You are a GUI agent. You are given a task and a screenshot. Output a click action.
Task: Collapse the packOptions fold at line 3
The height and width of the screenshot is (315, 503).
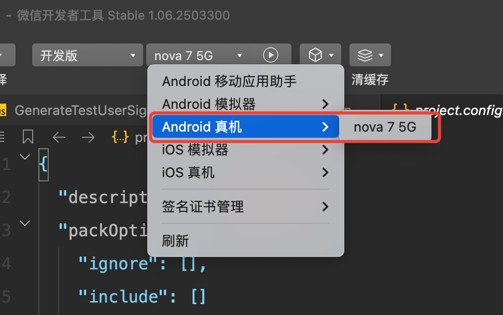point(25,223)
